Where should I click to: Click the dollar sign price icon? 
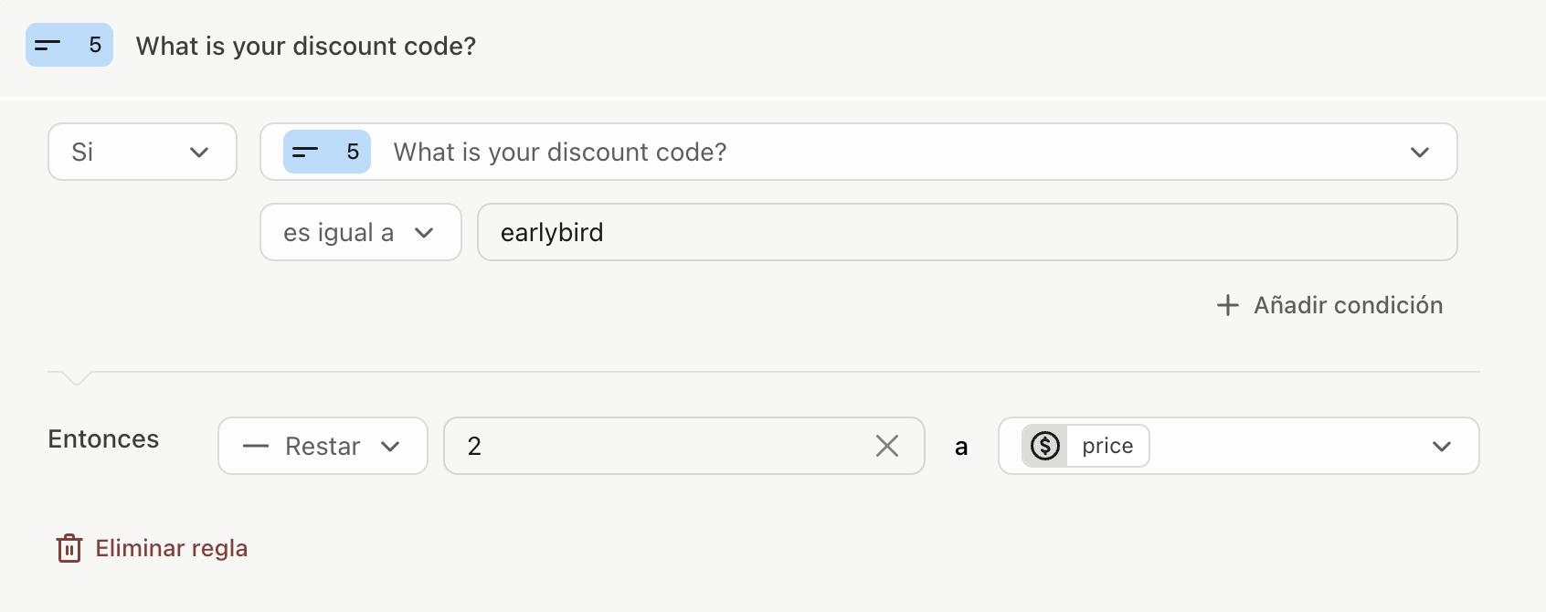click(x=1044, y=446)
